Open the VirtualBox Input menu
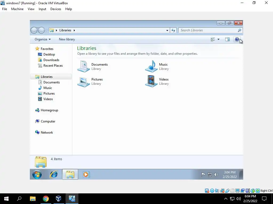Image resolution: width=273 pixels, height=204 pixels. point(42,9)
